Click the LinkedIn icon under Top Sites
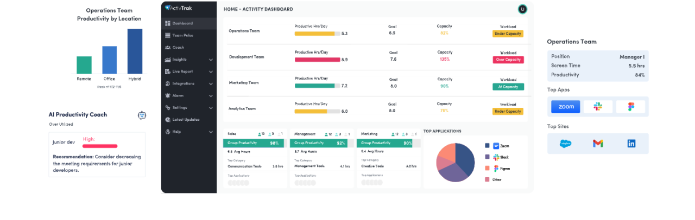 (x=631, y=144)
